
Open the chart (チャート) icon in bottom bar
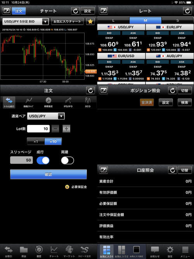coord(54,252)
